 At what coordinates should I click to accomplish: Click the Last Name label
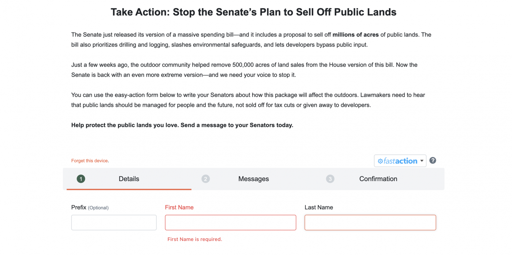318,207
